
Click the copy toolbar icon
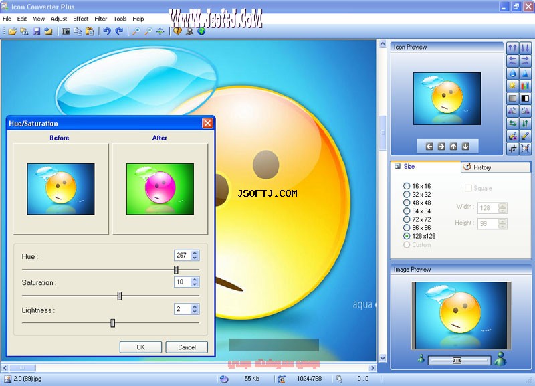click(x=78, y=31)
